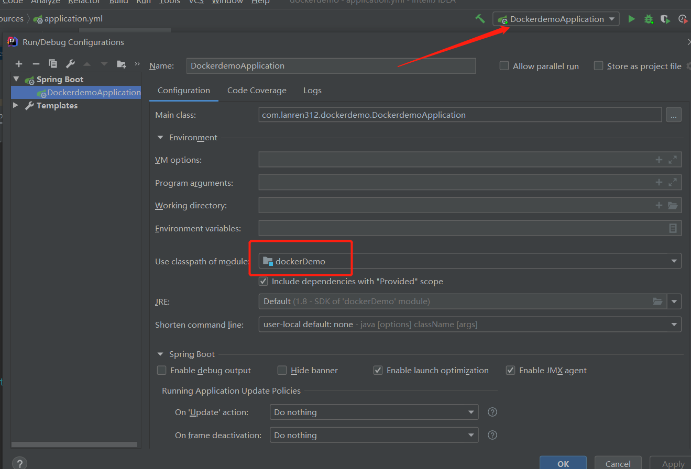Open dialog help question mark button
Image resolution: width=691 pixels, height=469 pixels.
point(19,463)
